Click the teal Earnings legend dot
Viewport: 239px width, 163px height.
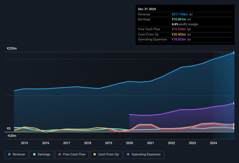34,155
